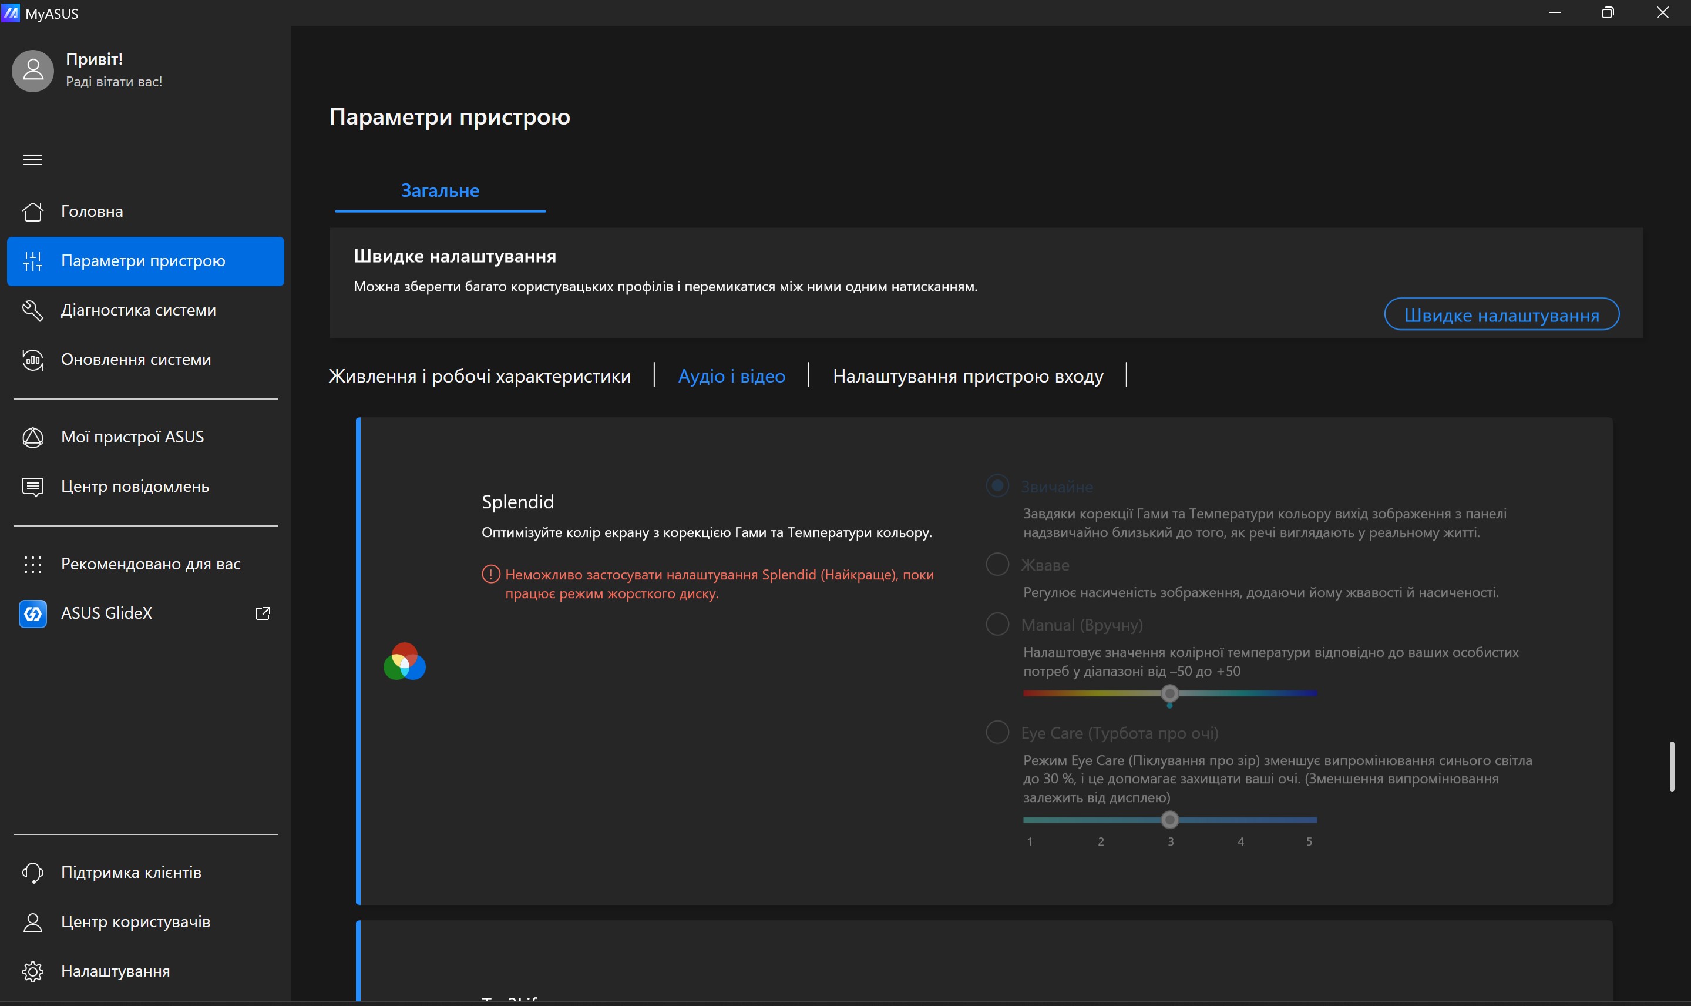Open Налаштування gear icon
This screenshot has width=1691, height=1006.
pos(32,971)
